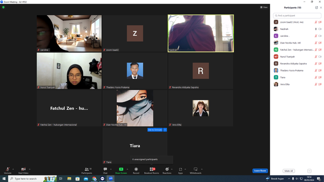Click Vera Elita's muted mic icon
Image resolution: width=324 pixels, height=182 pixels.
pyautogui.click(x=316, y=84)
